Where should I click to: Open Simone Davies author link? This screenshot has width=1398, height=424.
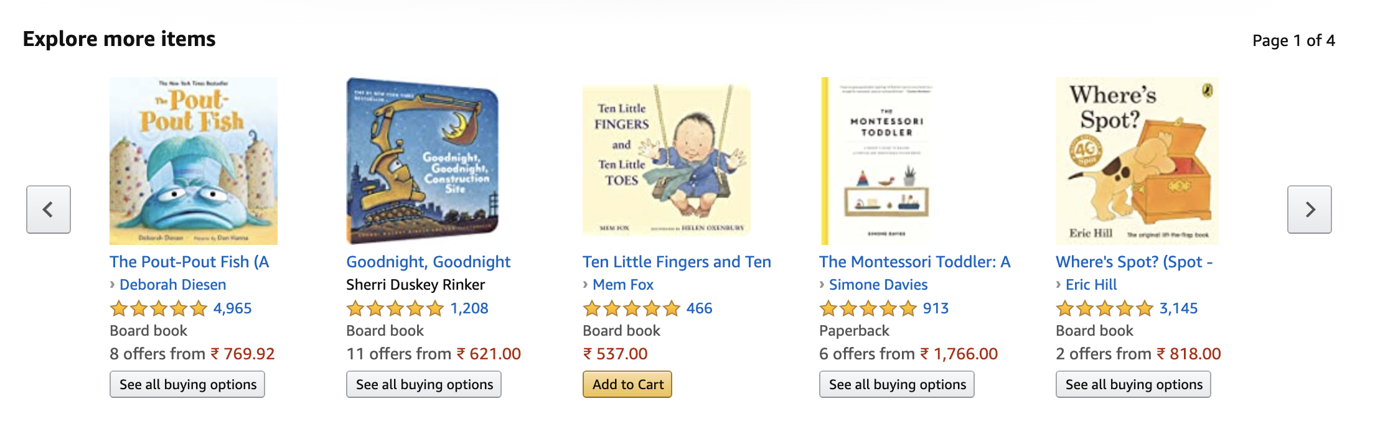click(x=878, y=285)
